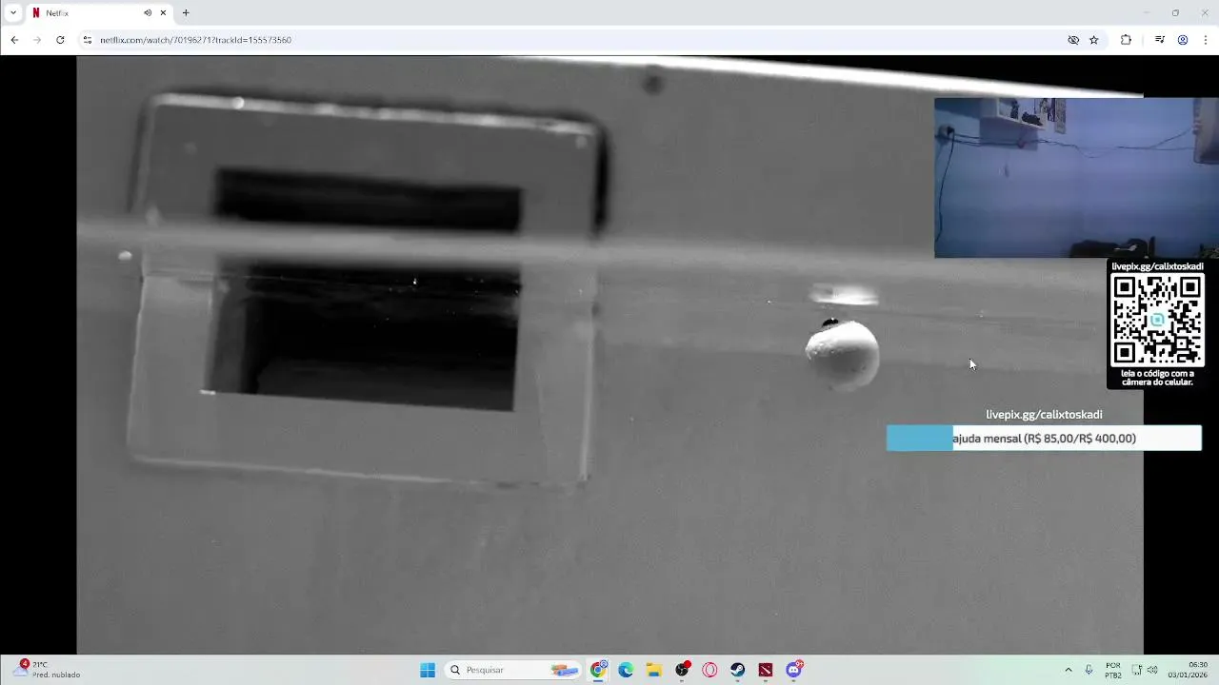
Task: Open the Chrome profile avatar
Action: (1183, 40)
